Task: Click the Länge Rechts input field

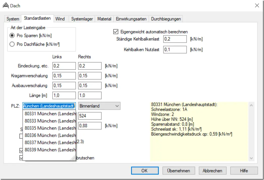Action: 90,95
